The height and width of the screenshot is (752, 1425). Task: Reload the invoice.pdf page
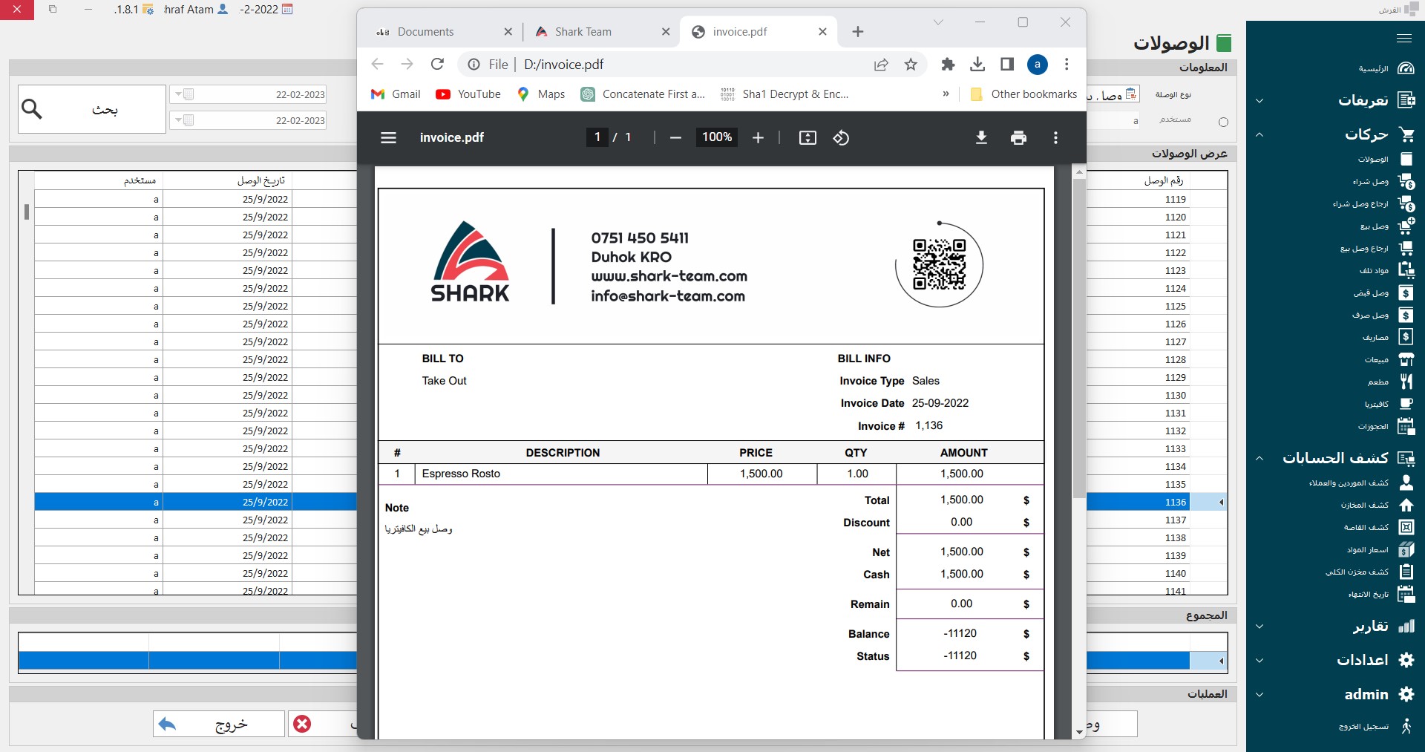click(x=437, y=65)
